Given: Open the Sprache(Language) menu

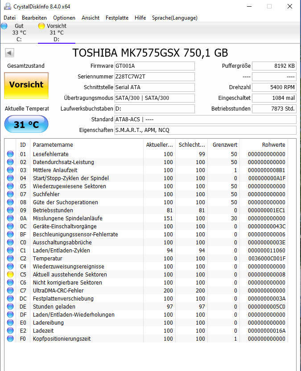Looking at the screenshot, I should pos(175,18).
